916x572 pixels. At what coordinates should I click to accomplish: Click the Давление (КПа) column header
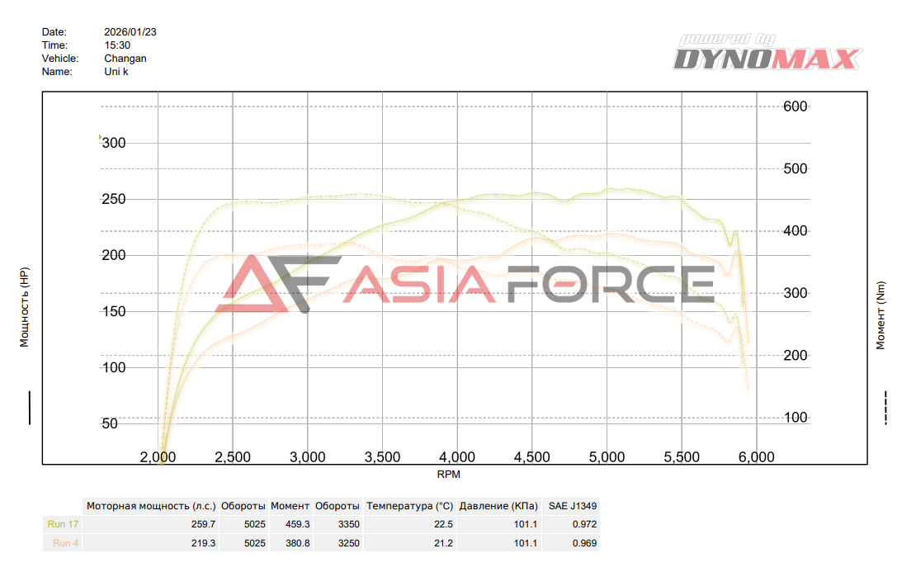[498, 506]
